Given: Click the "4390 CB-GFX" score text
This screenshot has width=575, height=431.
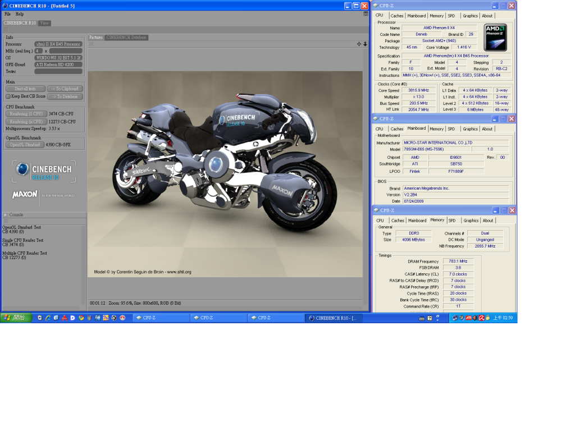Looking at the screenshot, I should (x=58, y=145).
